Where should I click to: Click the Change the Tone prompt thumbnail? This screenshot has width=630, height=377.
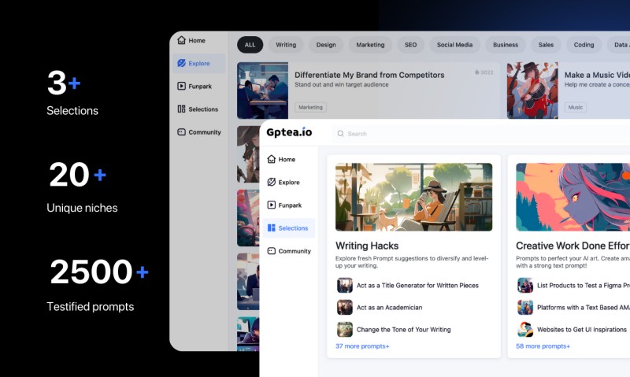pyautogui.click(x=344, y=329)
